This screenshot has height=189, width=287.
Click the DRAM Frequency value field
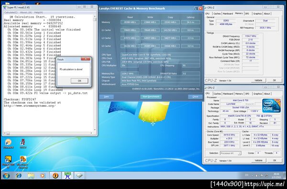(x=250, y=36)
